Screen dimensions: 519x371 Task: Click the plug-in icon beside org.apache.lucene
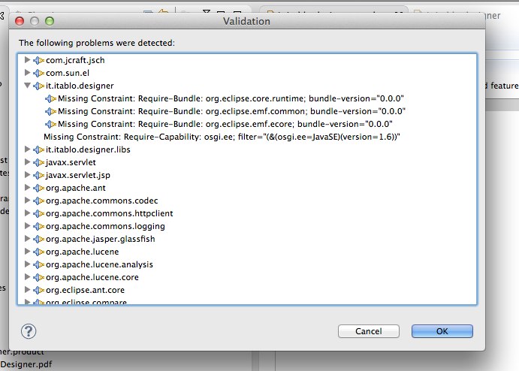(x=39, y=252)
